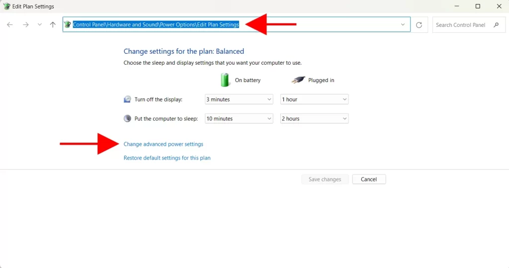Click the heading Change settings for the plan: Balanced
Image resolution: width=509 pixels, height=268 pixels.
click(184, 51)
